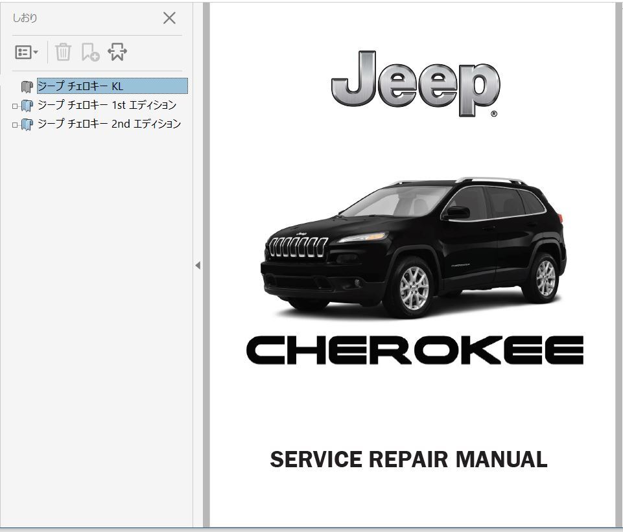623x532 pixels.
Task: Find the current bookmark icon
Action: click(x=117, y=52)
